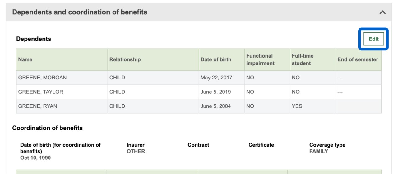Viewport: 398px width, 174px height.
Task: Click the FAMILY coverage type value
Action: 318,151
